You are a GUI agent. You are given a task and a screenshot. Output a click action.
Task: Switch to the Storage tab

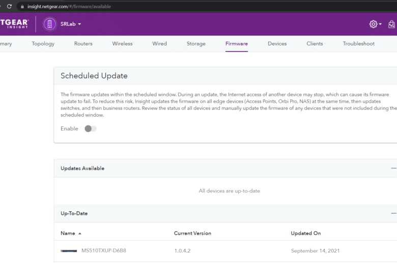[196, 44]
